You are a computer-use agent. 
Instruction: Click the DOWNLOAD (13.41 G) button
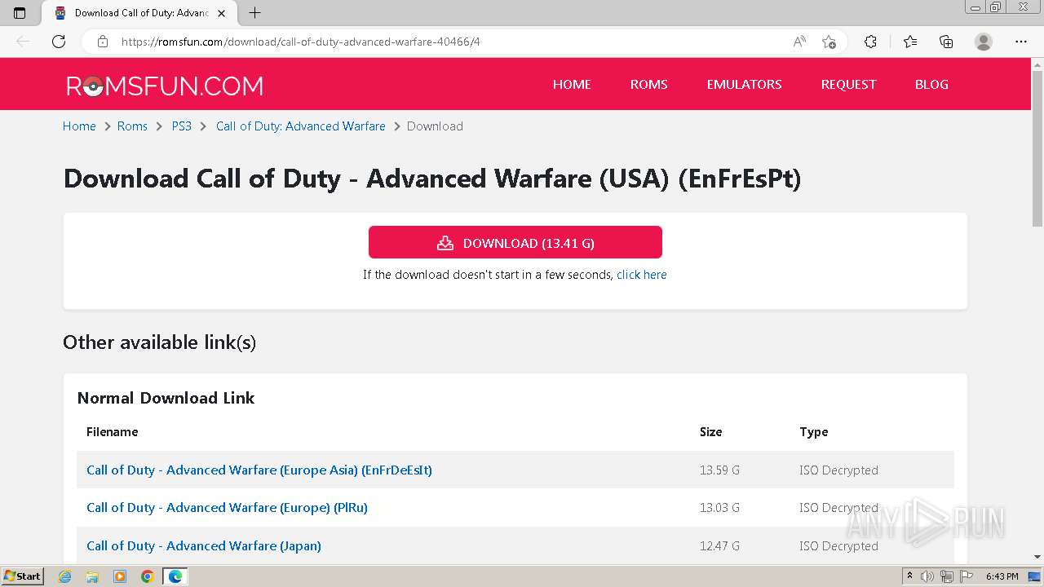click(515, 243)
